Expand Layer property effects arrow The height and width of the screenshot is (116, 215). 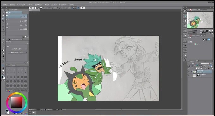(211, 40)
